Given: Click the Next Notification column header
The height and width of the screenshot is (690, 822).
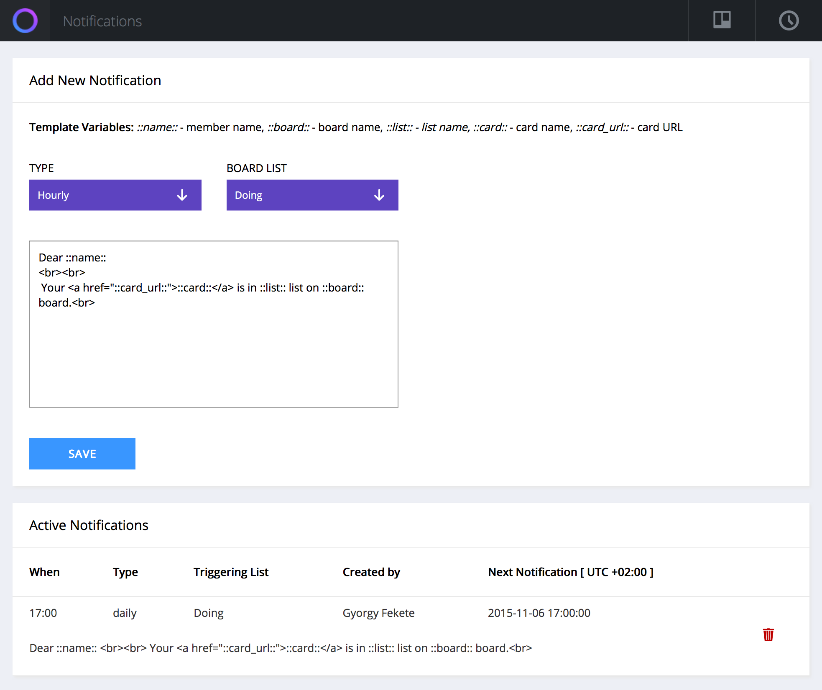Looking at the screenshot, I should 571,572.
